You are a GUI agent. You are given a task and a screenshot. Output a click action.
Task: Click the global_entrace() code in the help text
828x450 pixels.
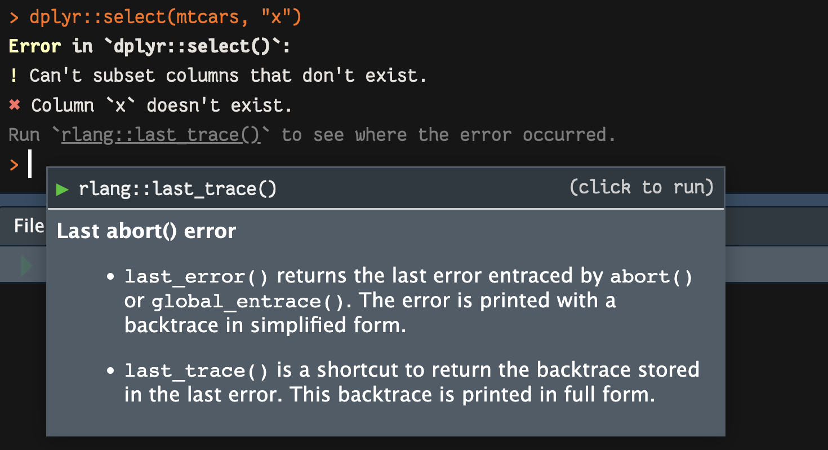tap(247, 302)
